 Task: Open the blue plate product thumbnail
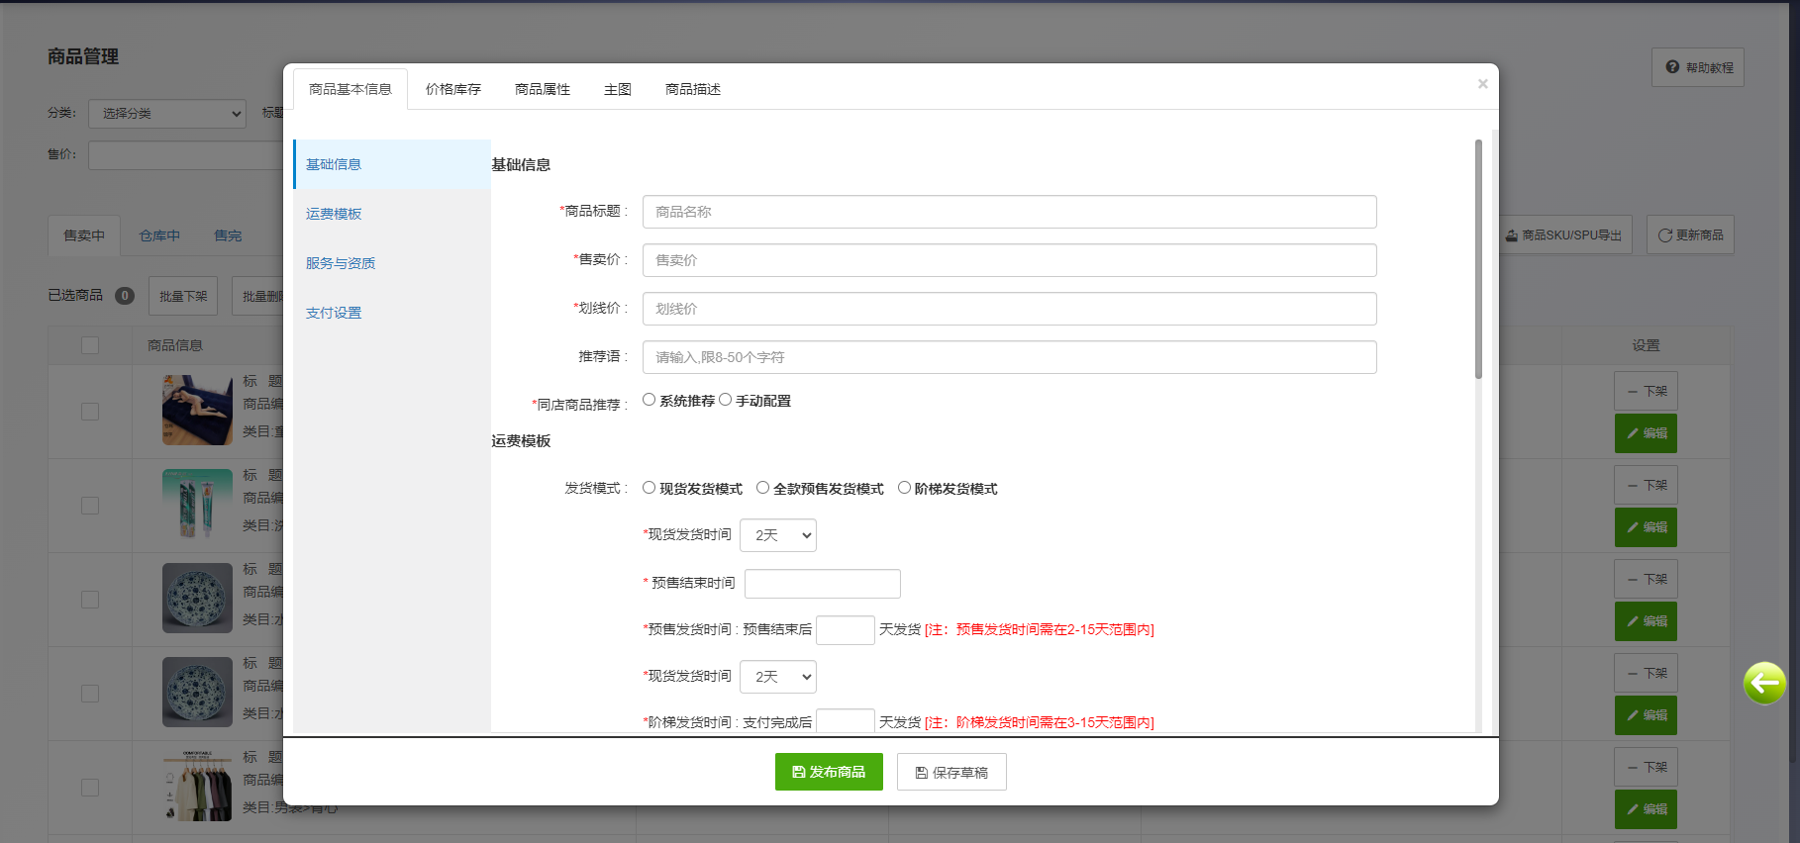[197, 598]
